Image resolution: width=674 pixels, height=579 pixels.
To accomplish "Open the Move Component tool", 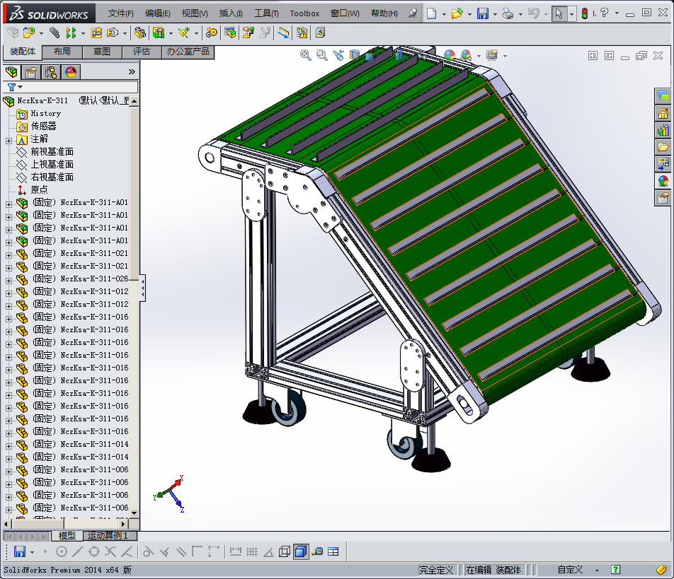I will tap(113, 33).
